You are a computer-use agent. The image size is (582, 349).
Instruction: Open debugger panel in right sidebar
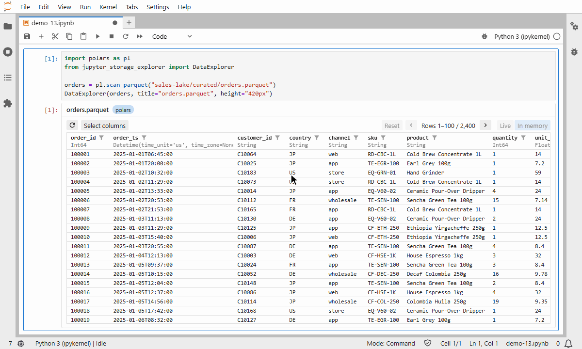pyautogui.click(x=574, y=51)
